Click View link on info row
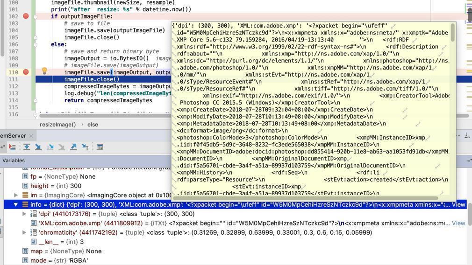Image resolution: width=472 pixels, height=265 pixels. coord(458,205)
